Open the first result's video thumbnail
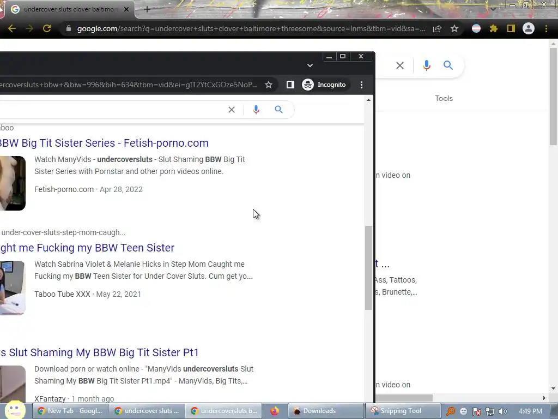 [x=13, y=183]
